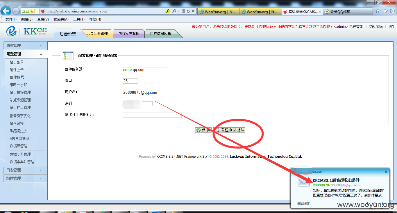Open 缩略图水印 in the sidebar
This screenshot has height=213, width=397.
click(x=18, y=85)
